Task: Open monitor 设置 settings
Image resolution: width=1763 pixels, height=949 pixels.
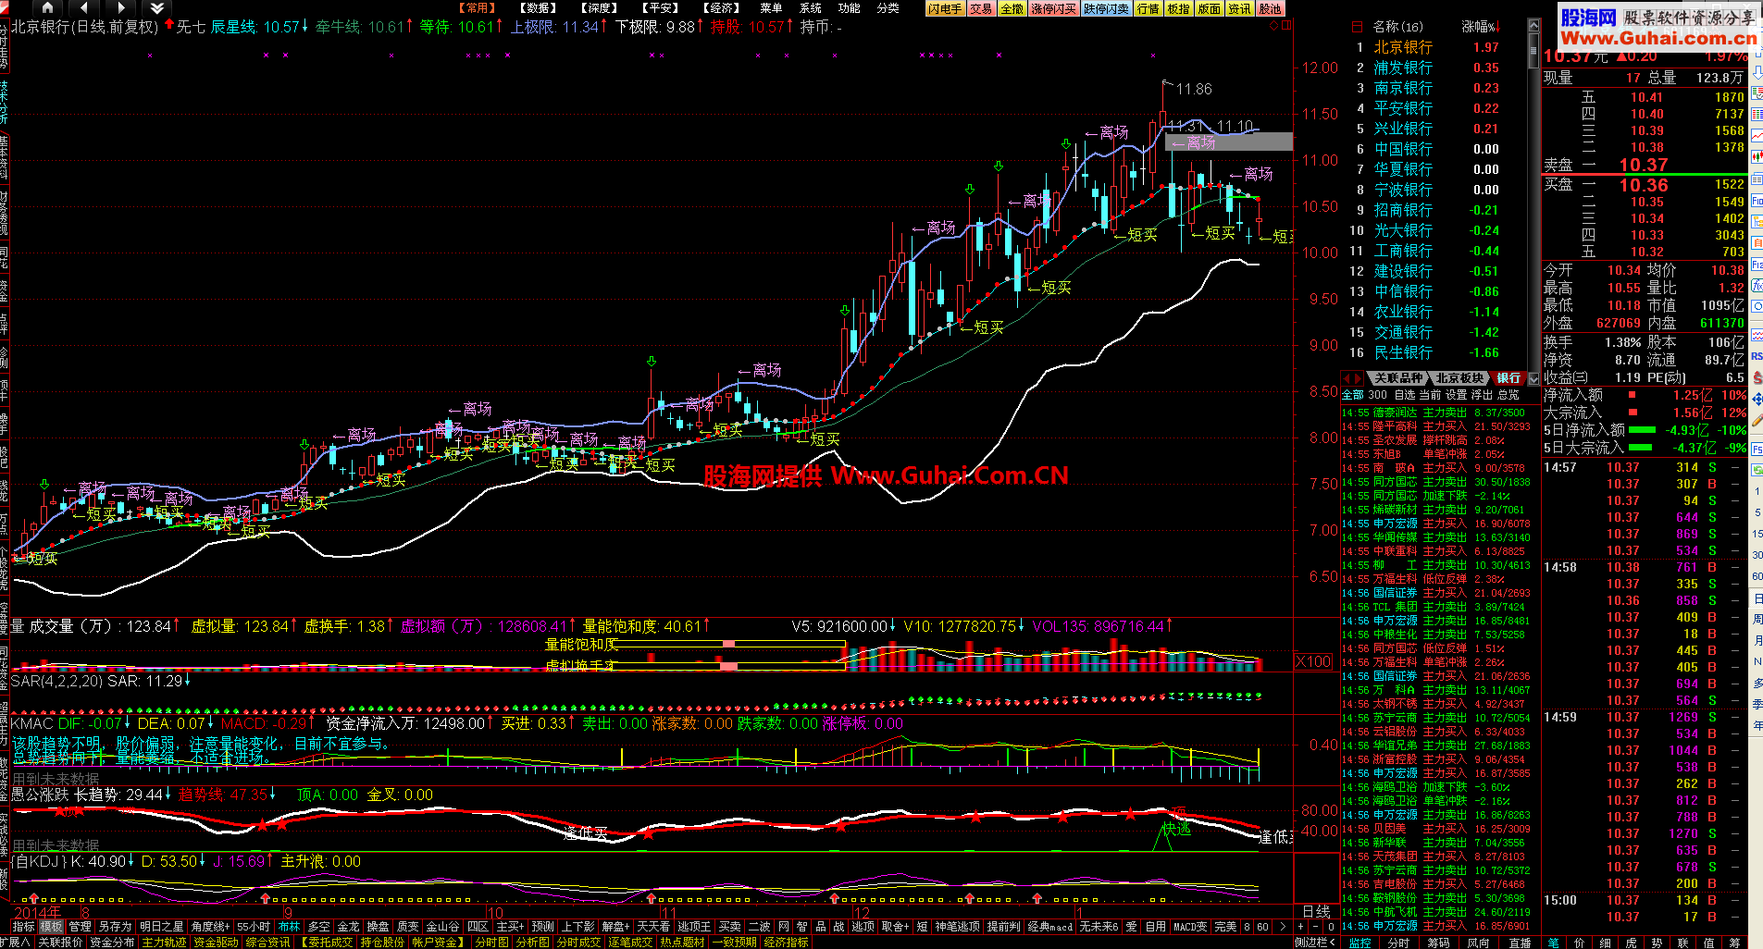Action: [x=1457, y=394]
